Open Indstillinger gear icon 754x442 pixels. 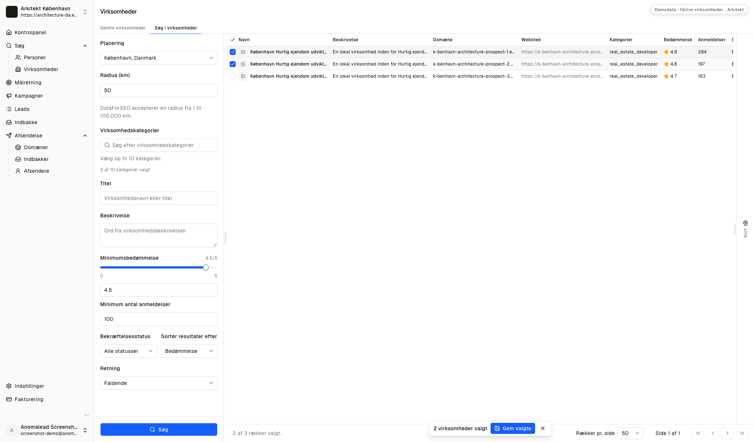point(9,386)
